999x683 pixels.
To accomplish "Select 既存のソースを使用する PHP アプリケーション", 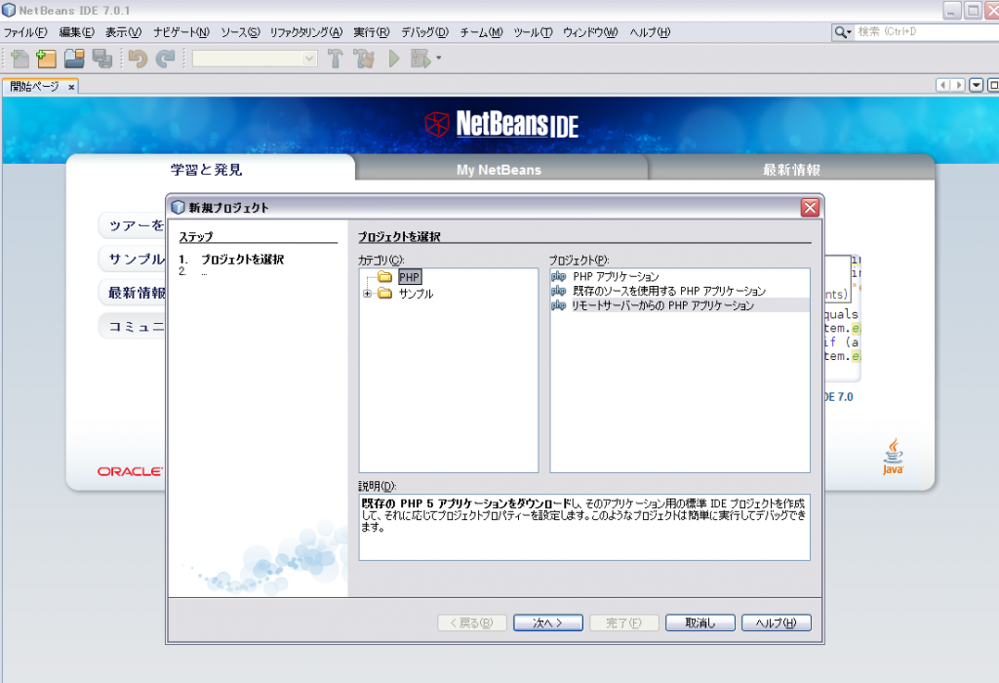I will tap(669, 291).
